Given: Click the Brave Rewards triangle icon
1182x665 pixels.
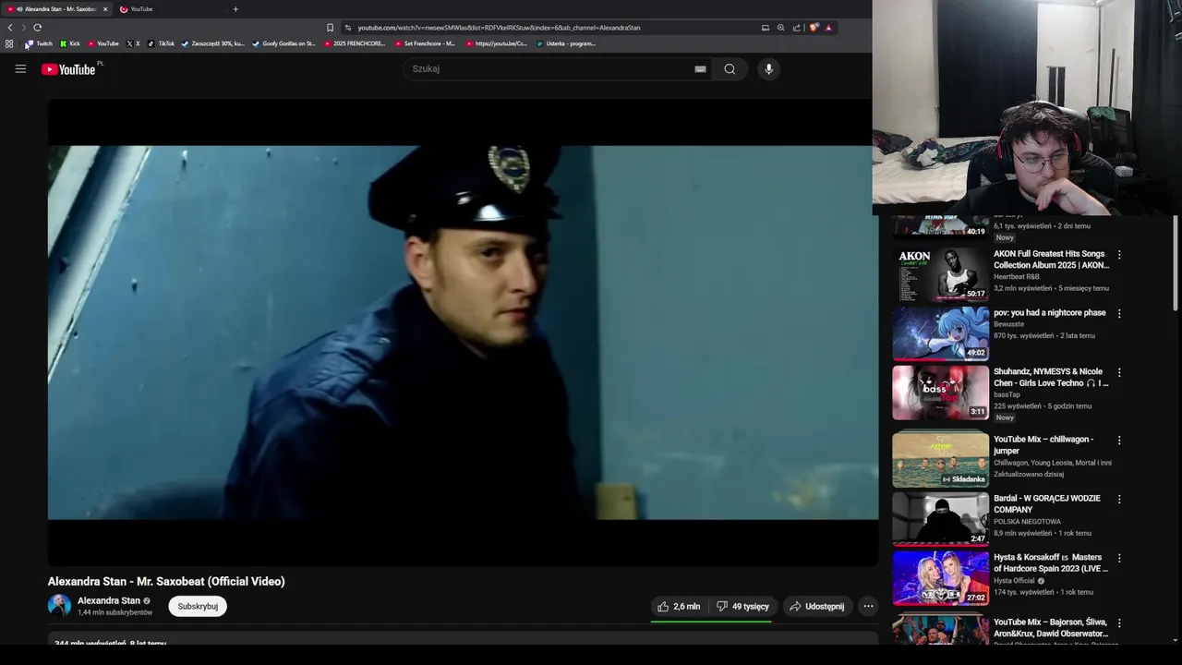Looking at the screenshot, I should coord(828,28).
